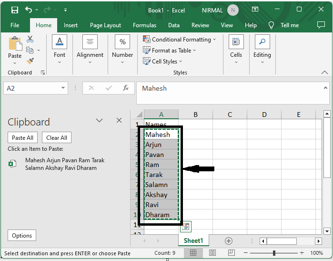Collapse the formula bar
The image size is (333, 261).
click(325, 88)
